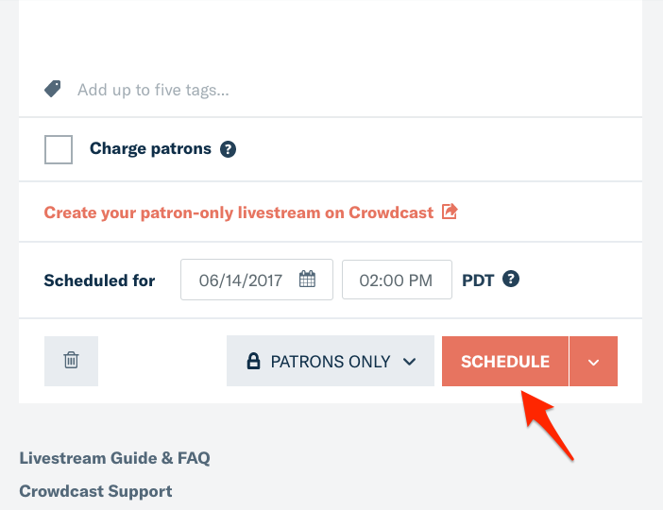Open the calendar icon in date field
Image resolution: width=663 pixels, height=510 pixels.
[x=307, y=280]
